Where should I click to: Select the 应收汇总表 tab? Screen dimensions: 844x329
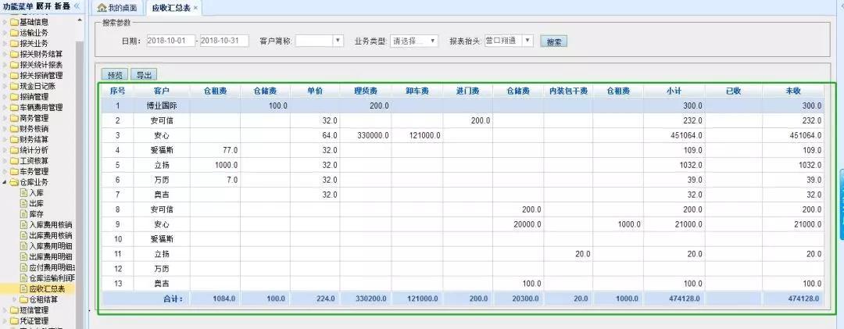coord(170,8)
